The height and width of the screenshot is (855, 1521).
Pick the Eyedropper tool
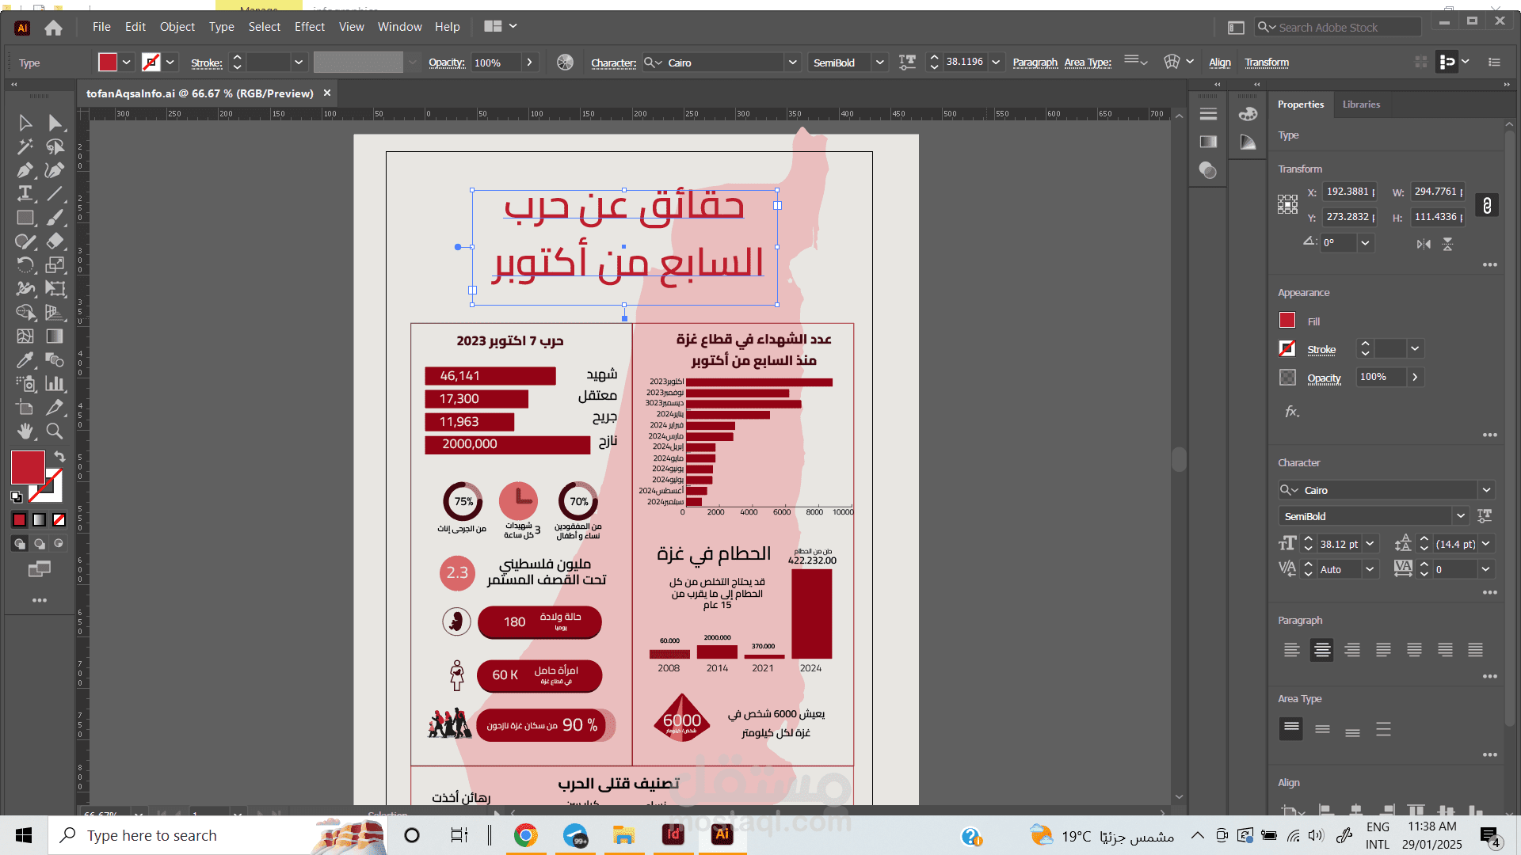[x=25, y=360]
